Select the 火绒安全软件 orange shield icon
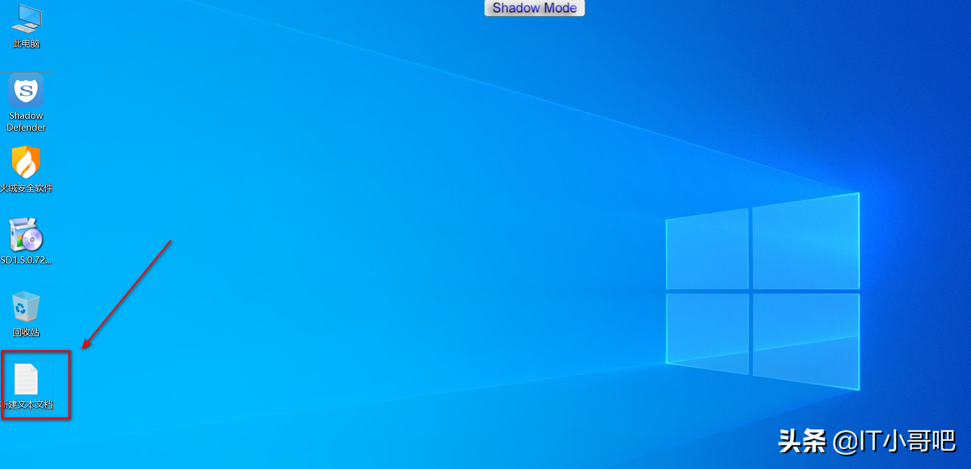The height and width of the screenshot is (469, 971). (x=26, y=162)
